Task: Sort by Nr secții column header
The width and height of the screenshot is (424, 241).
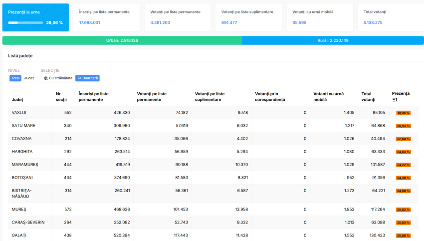Action: click(61, 96)
